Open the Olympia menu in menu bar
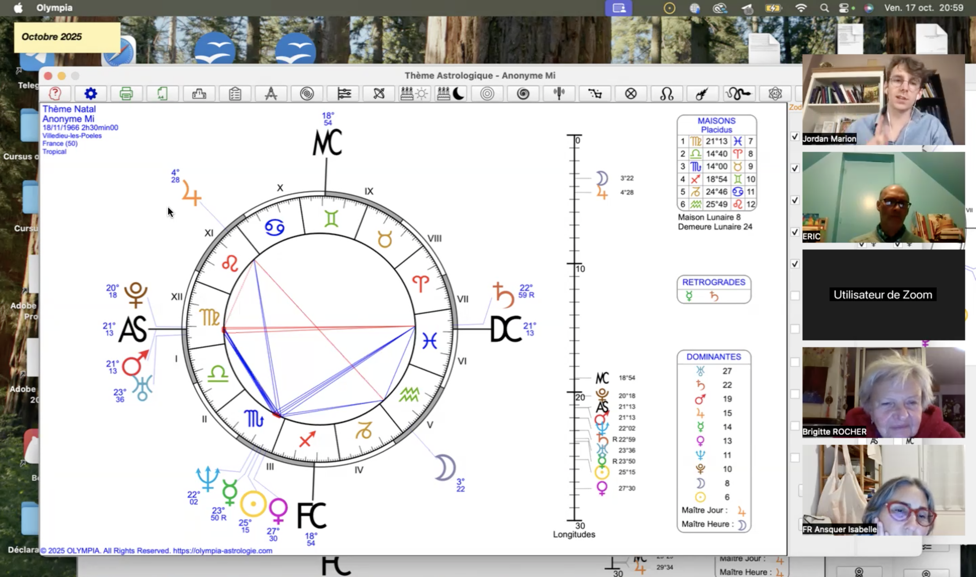 (55, 8)
